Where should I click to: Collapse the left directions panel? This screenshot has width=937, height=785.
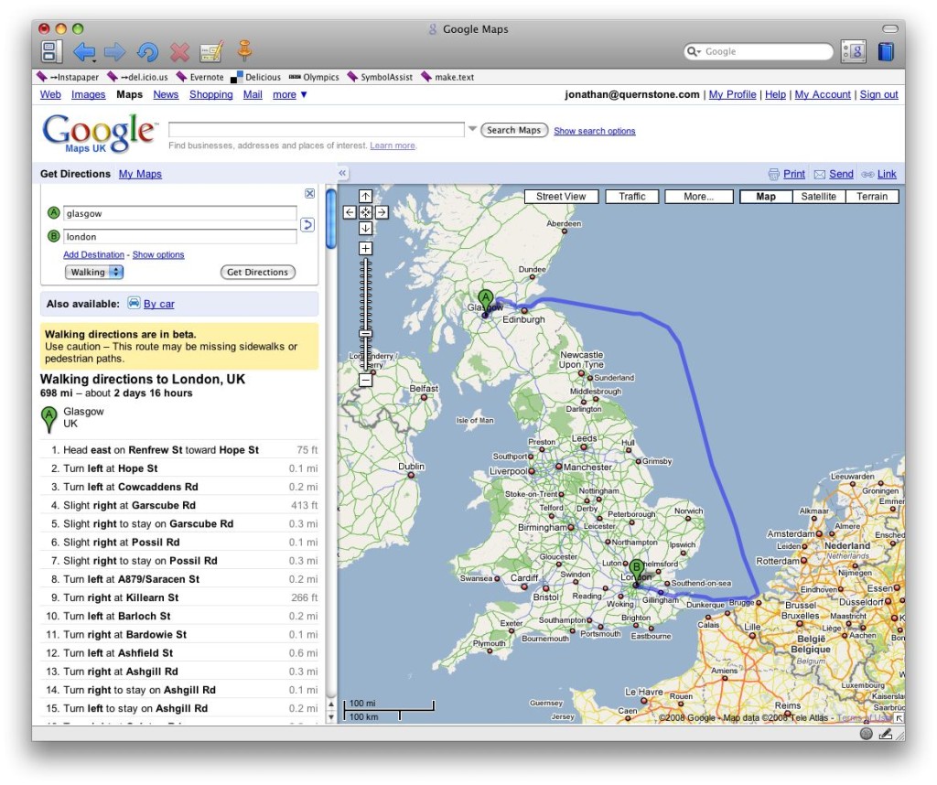click(343, 173)
